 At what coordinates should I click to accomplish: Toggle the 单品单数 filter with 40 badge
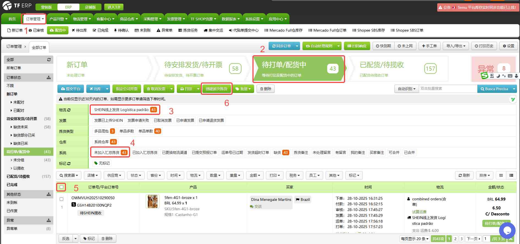tap(150, 131)
